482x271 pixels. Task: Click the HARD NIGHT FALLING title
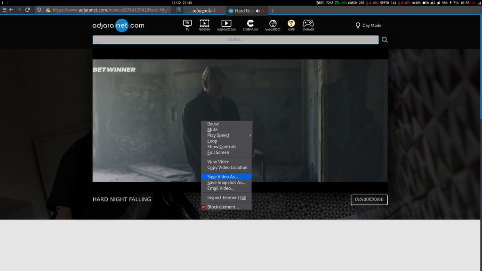tap(122, 199)
